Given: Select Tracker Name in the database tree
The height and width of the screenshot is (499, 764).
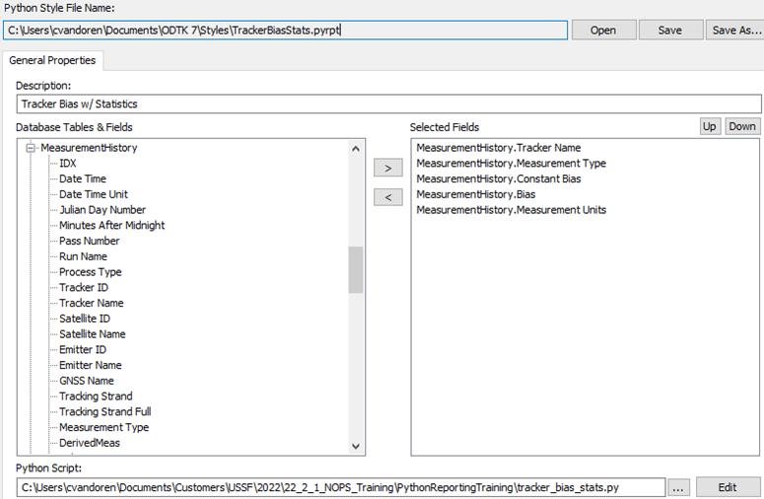Looking at the screenshot, I should [91, 303].
